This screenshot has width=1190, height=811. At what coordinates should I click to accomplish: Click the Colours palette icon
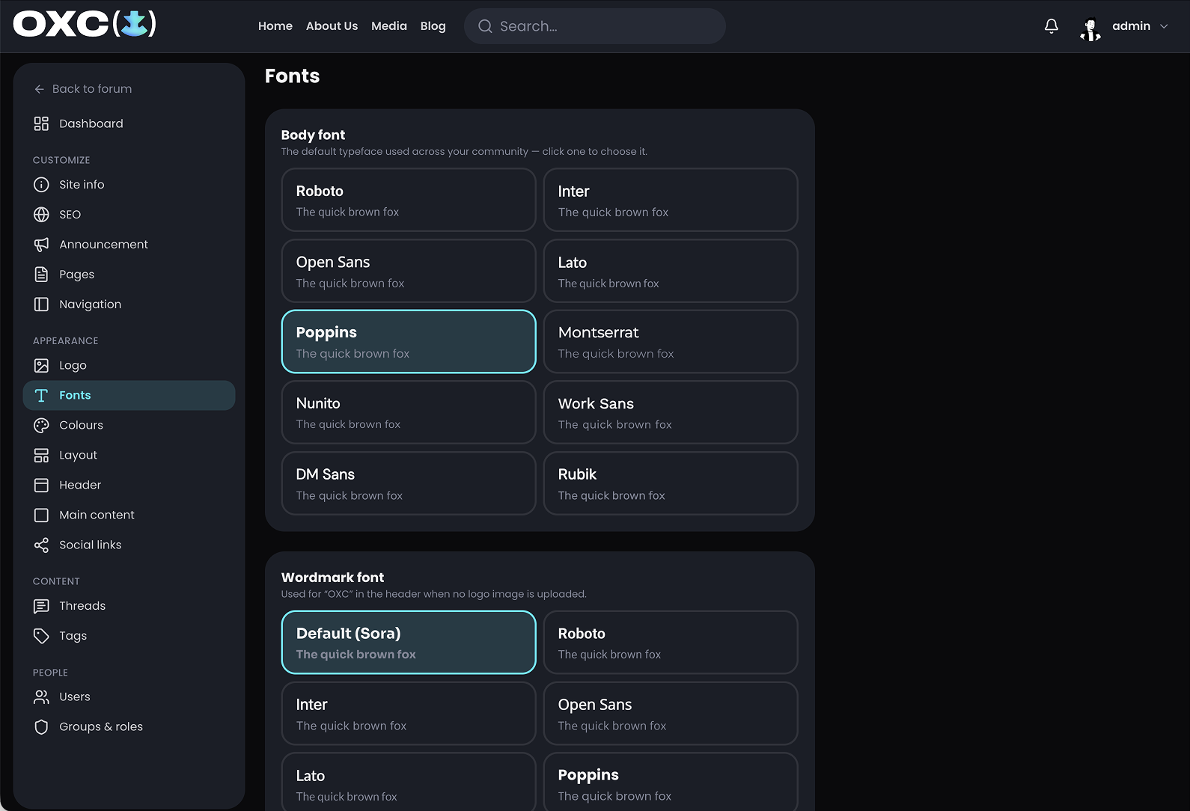coord(41,426)
